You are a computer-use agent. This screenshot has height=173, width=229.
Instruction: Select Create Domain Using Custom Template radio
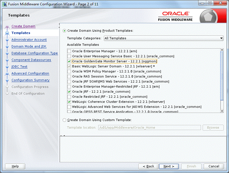click(x=65, y=120)
